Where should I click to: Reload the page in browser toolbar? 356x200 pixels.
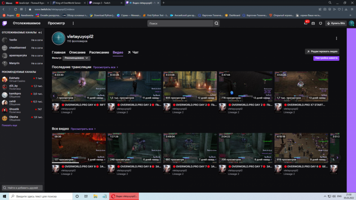tap(15, 9)
